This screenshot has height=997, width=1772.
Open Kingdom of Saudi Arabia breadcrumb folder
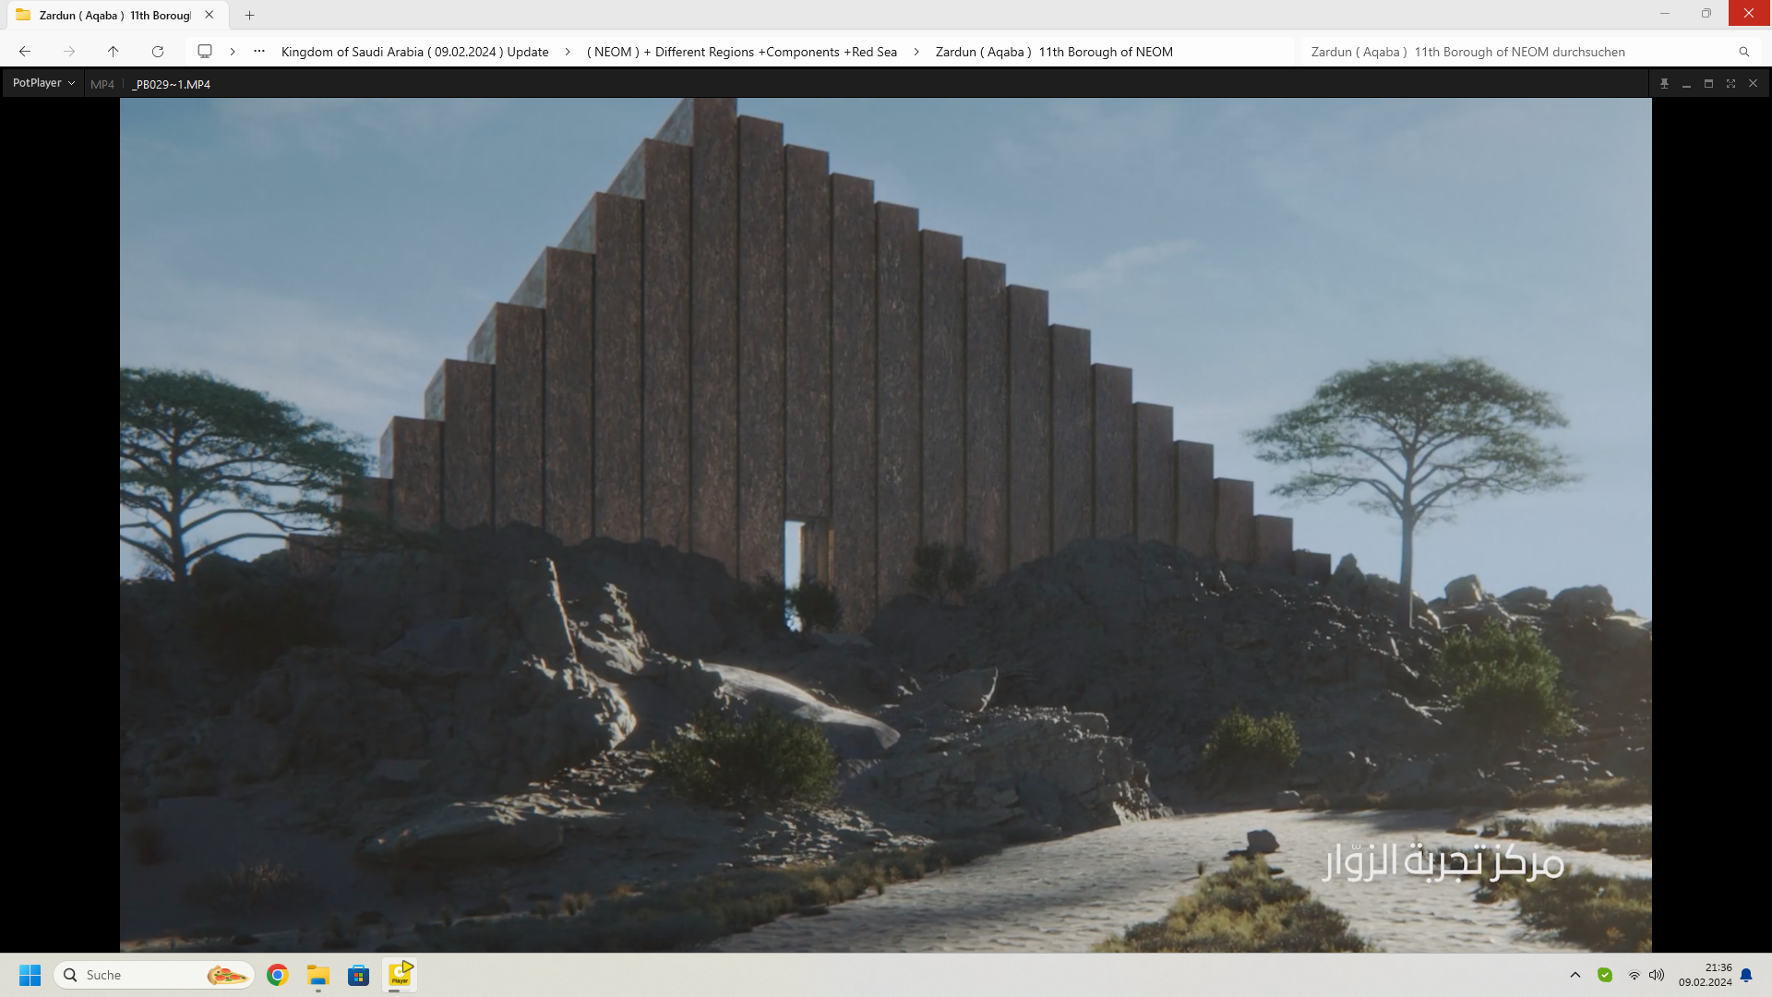(x=415, y=52)
